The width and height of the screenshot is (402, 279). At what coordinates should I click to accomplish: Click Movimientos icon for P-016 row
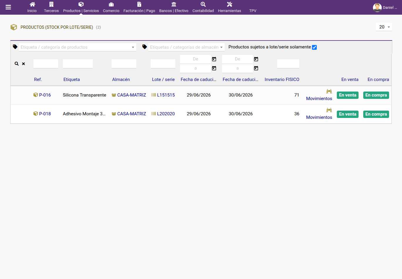329,92
